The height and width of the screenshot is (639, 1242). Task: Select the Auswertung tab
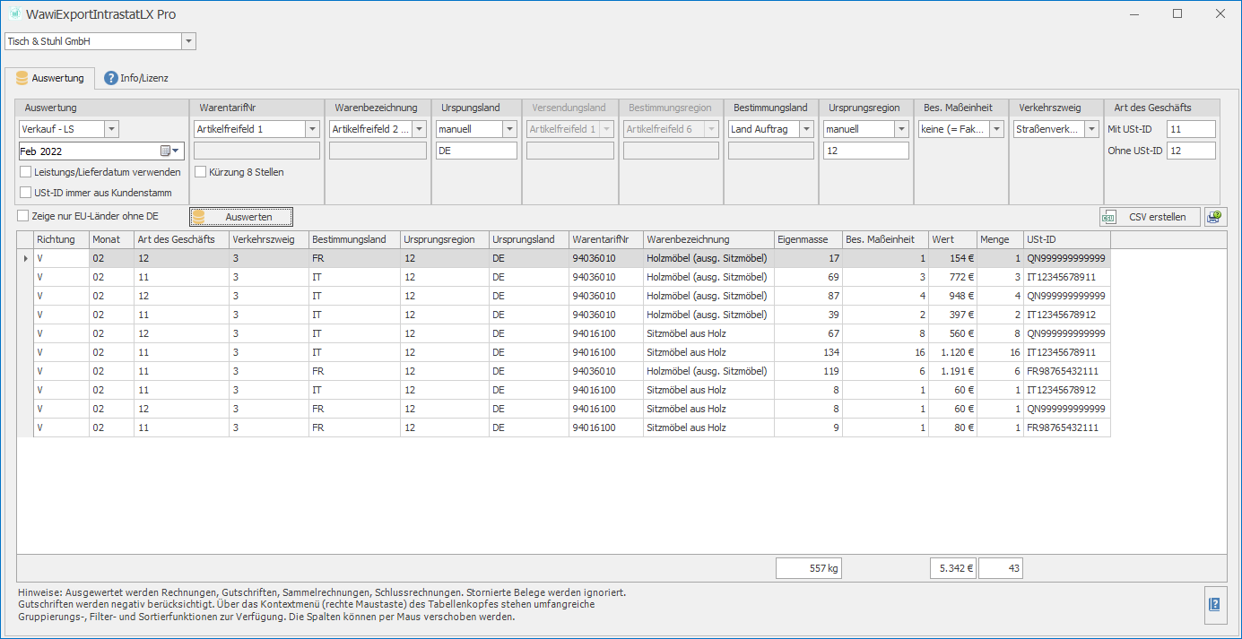click(x=50, y=78)
